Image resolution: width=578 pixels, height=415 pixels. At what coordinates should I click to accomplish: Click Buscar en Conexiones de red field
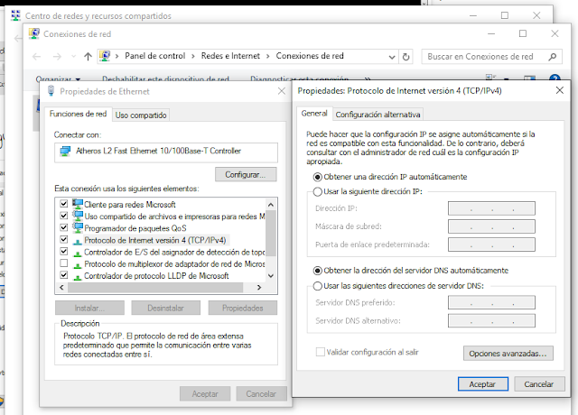[491, 57]
